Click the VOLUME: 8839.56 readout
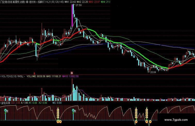 click(x=36, y=76)
